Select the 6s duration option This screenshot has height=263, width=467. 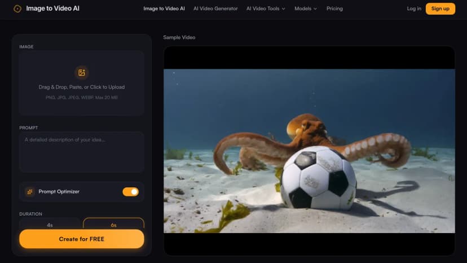click(113, 223)
